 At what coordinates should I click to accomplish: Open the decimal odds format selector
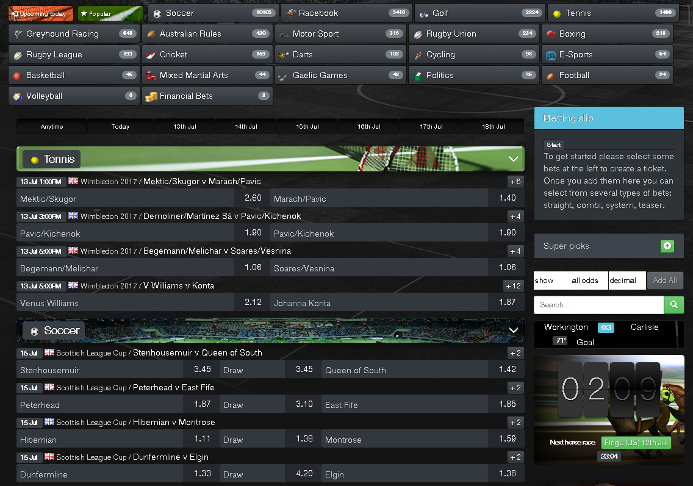click(x=627, y=281)
